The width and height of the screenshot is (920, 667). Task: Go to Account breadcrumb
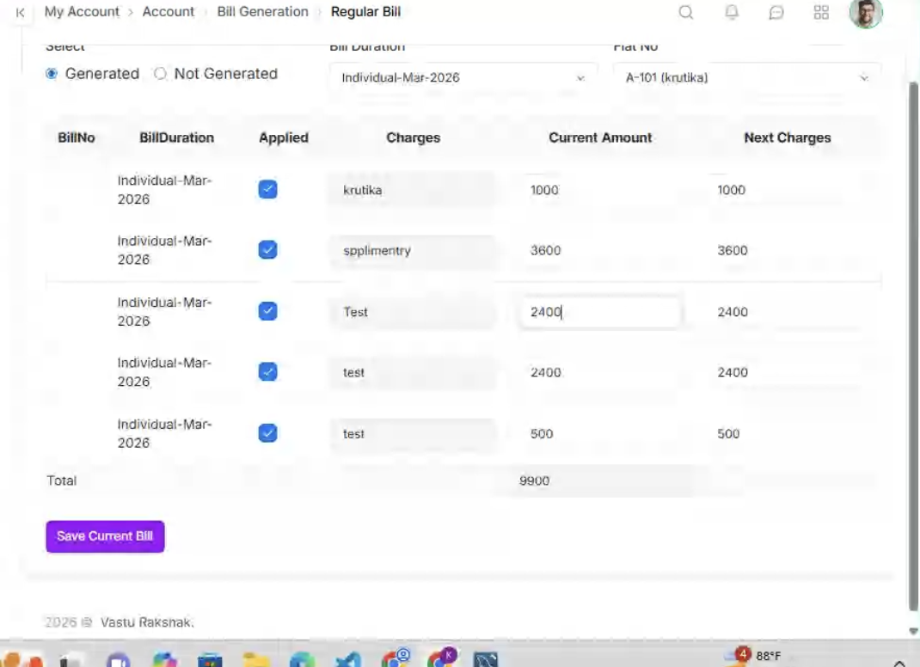168,12
